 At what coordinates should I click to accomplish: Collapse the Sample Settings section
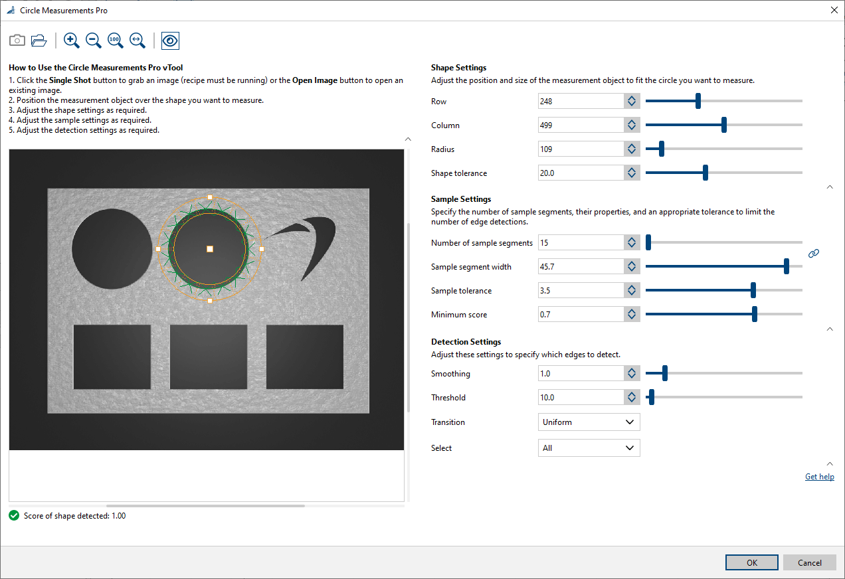(830, 329)
